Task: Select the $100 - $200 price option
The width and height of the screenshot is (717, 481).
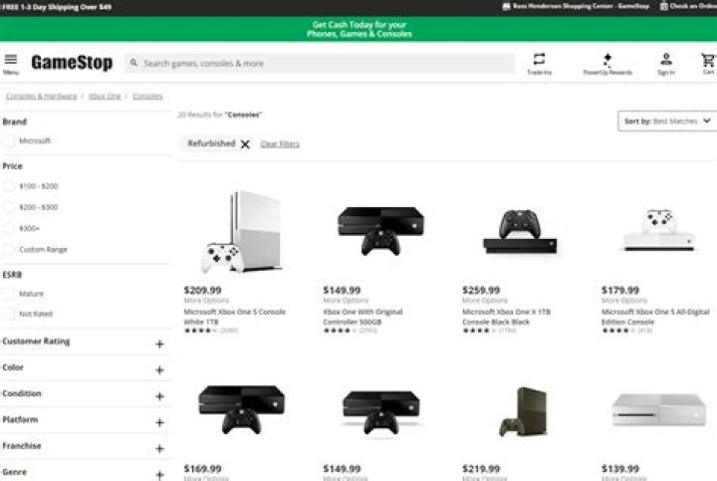Action: (x=8, y=186)
